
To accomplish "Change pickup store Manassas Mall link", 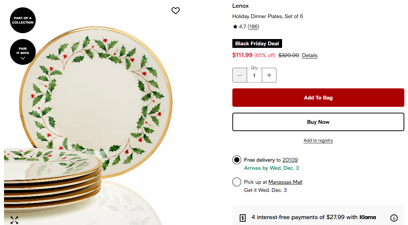I will coord(285,182).
